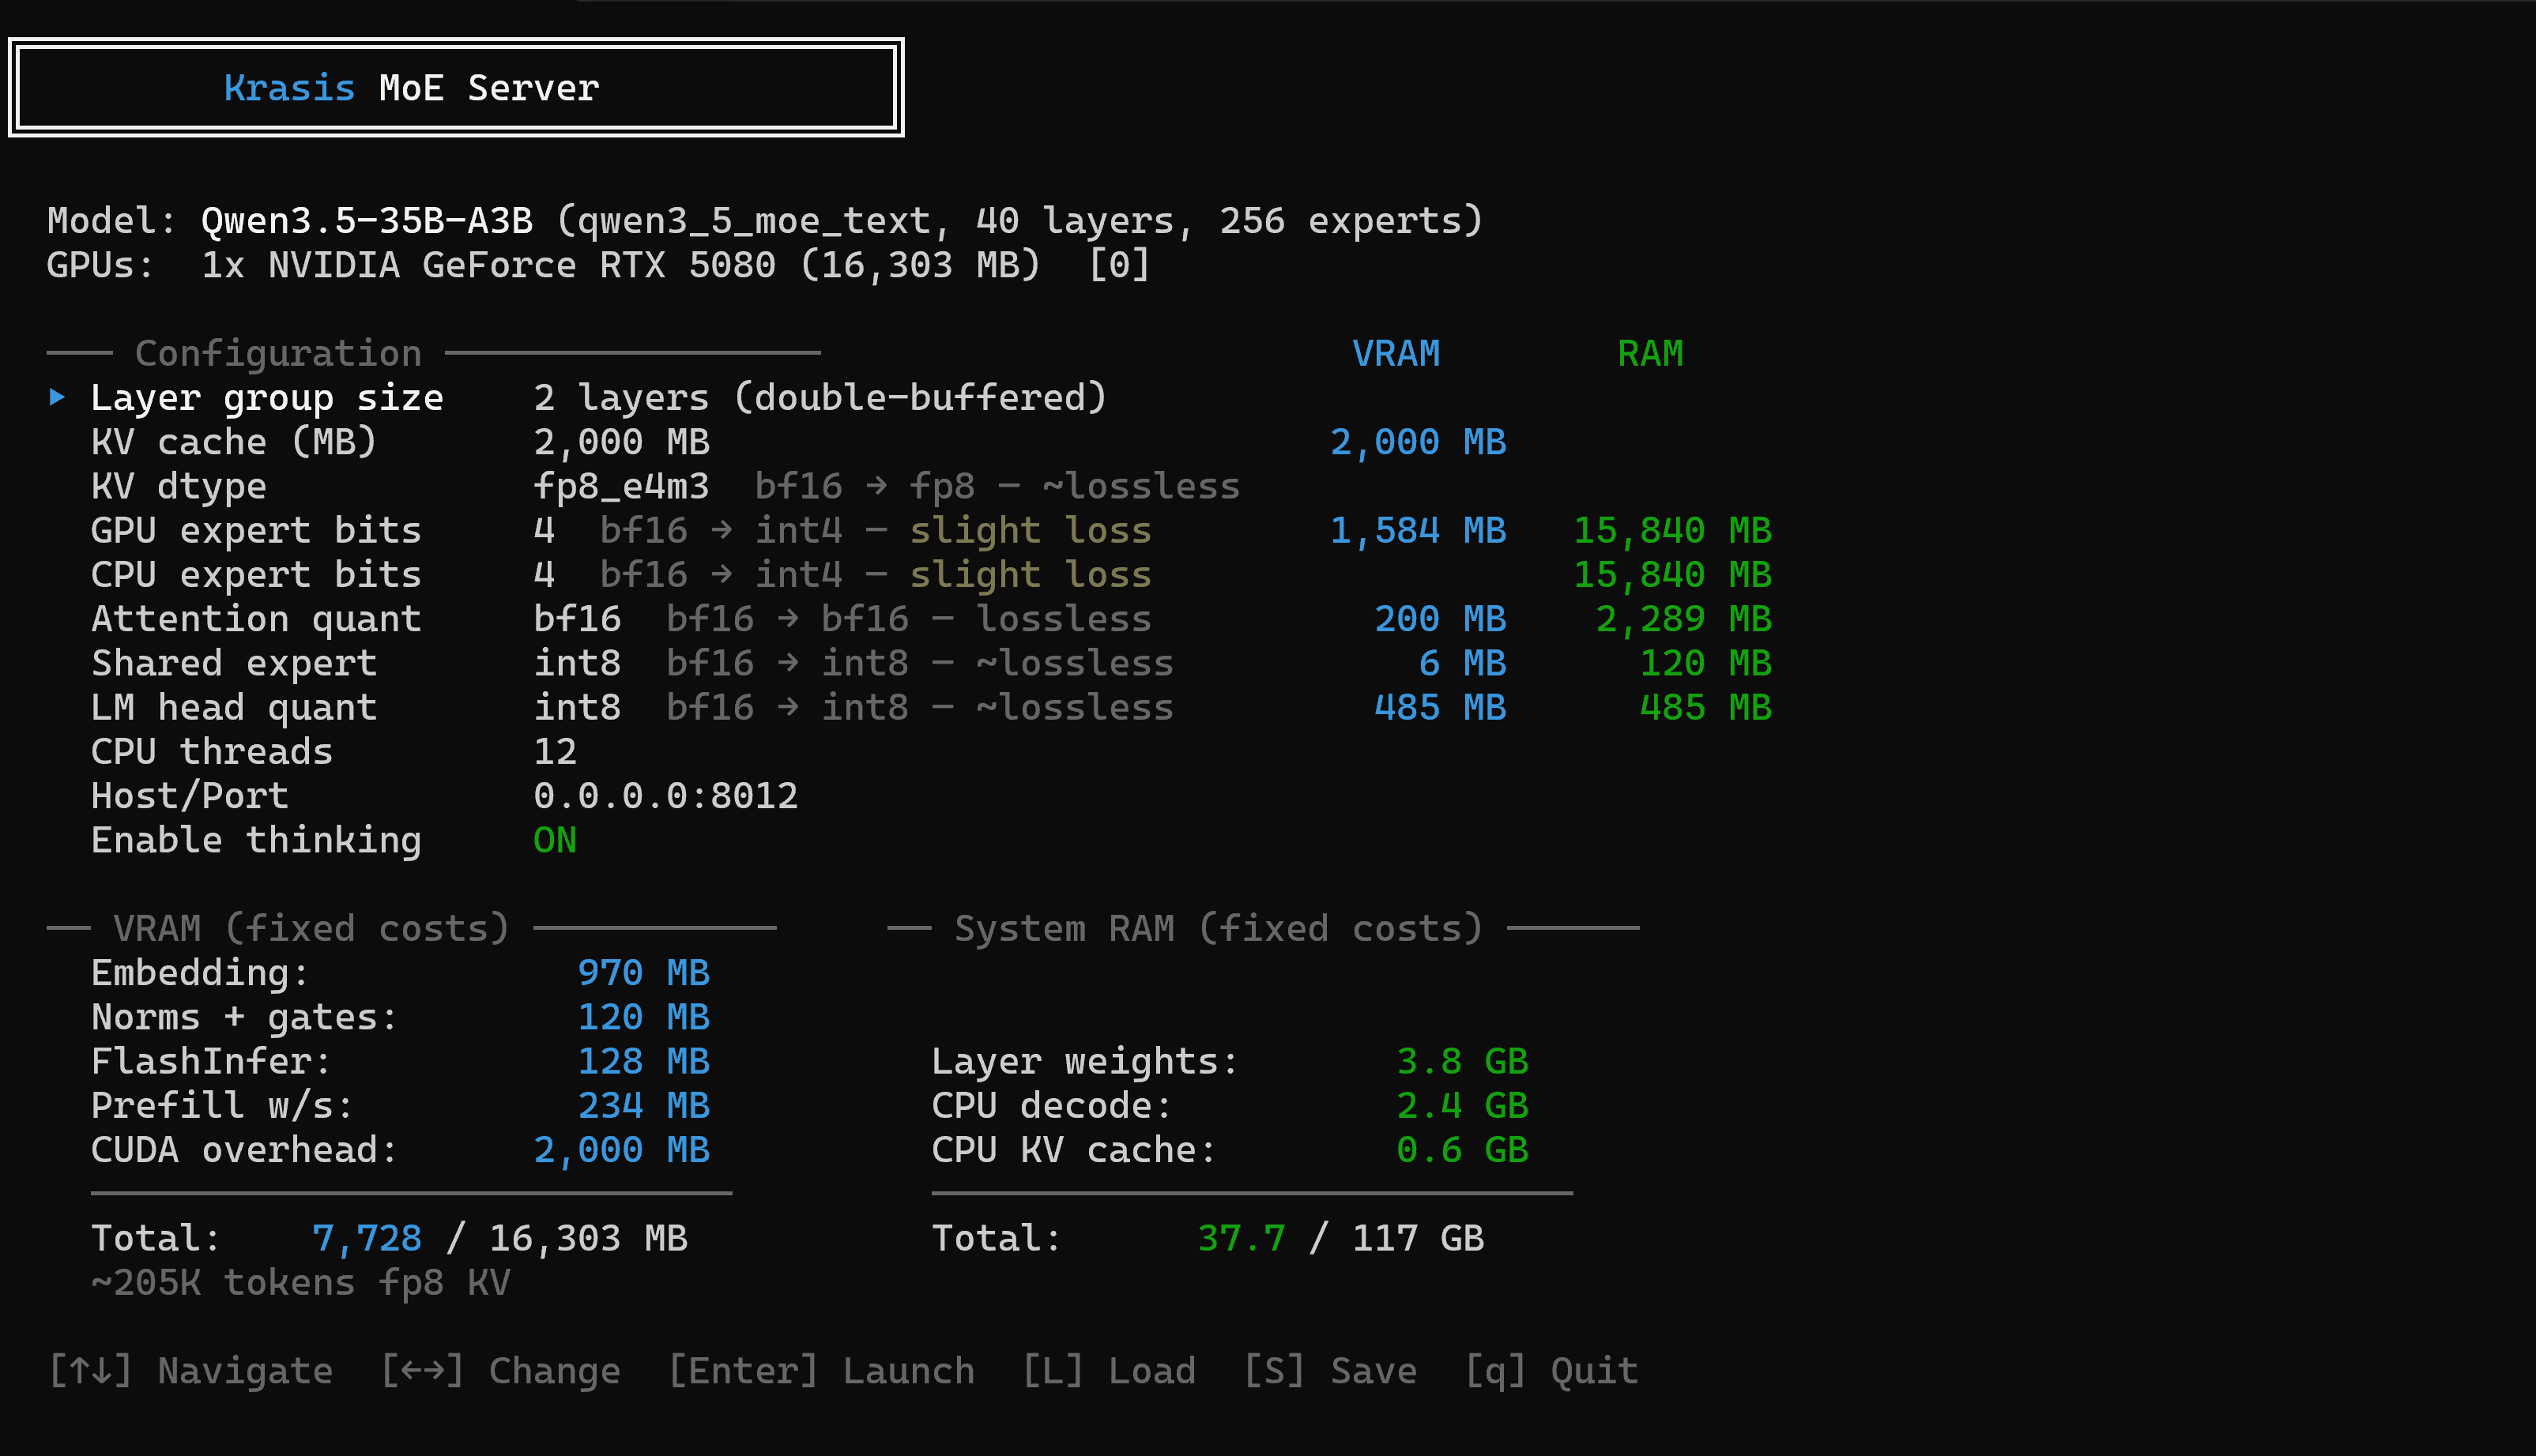Screen dimensions: 2536x1456
Task: Click the [S] Save shortcut
Action: tap(1330, 1370)
